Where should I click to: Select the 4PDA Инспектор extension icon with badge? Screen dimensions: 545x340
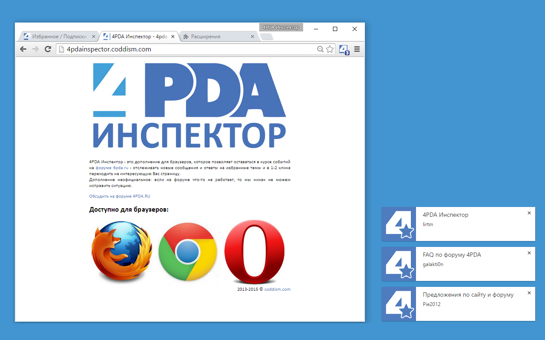point(343,49)
